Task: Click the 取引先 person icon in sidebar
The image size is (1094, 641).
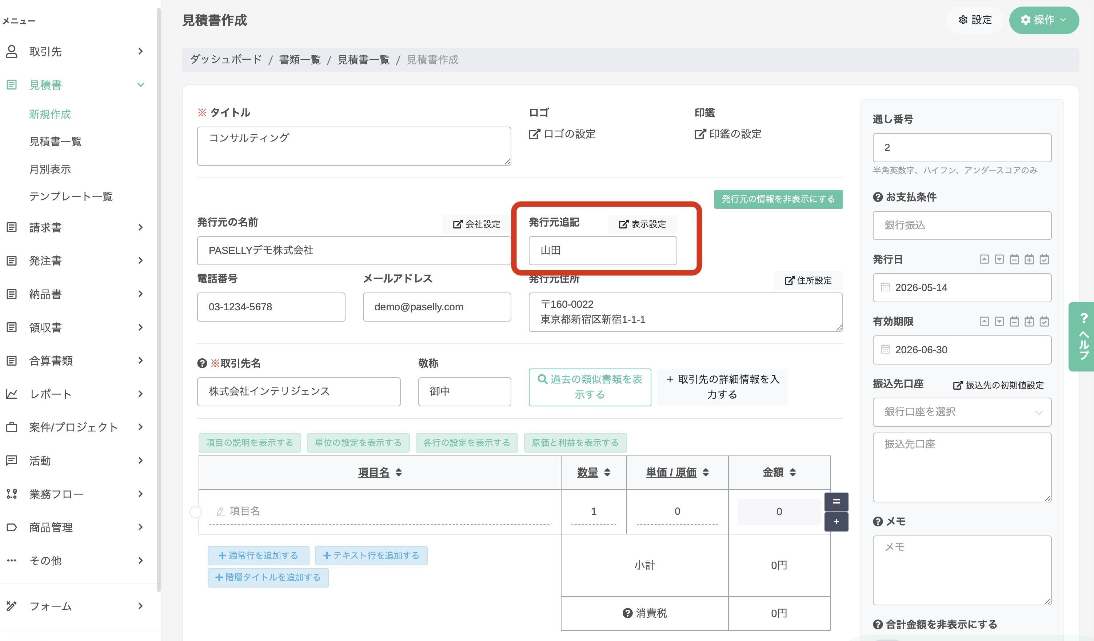Action: (12, 51)
